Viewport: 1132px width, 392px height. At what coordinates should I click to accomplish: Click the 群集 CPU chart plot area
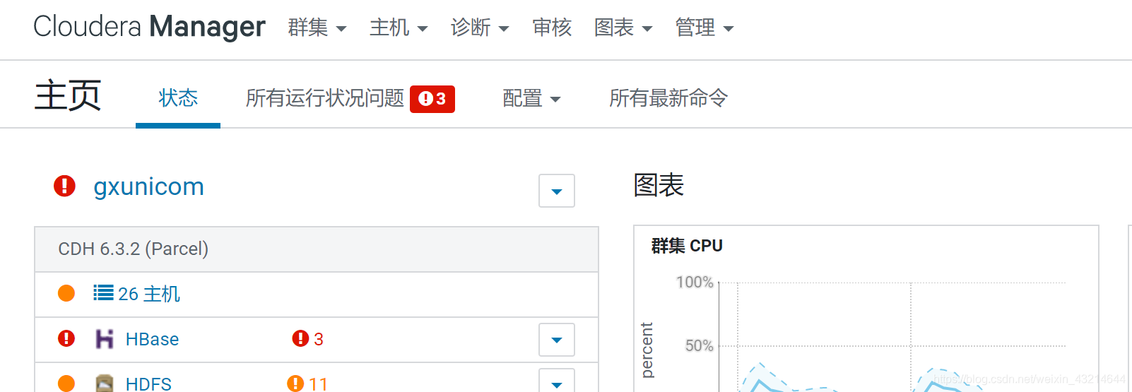pyautogui.click(x=892, y=336)
